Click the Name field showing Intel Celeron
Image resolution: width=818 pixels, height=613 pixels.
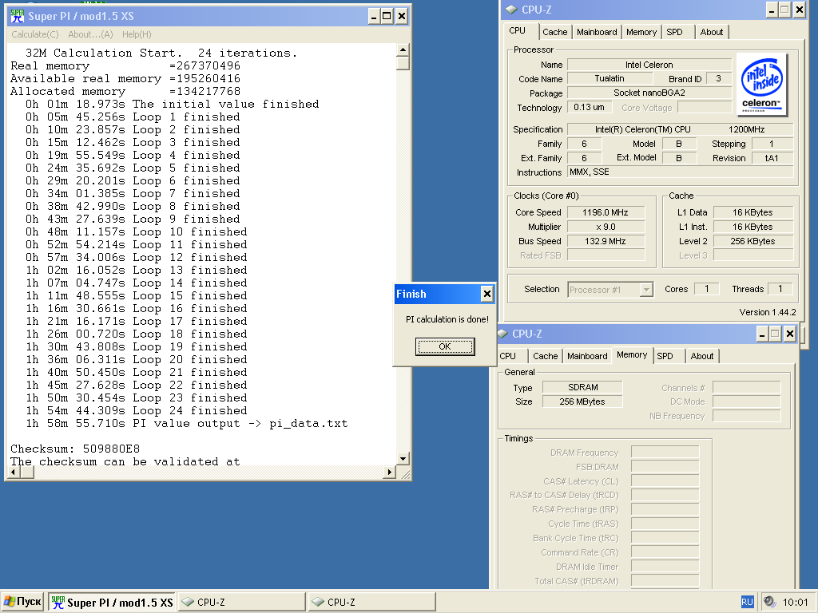(649, 65)
